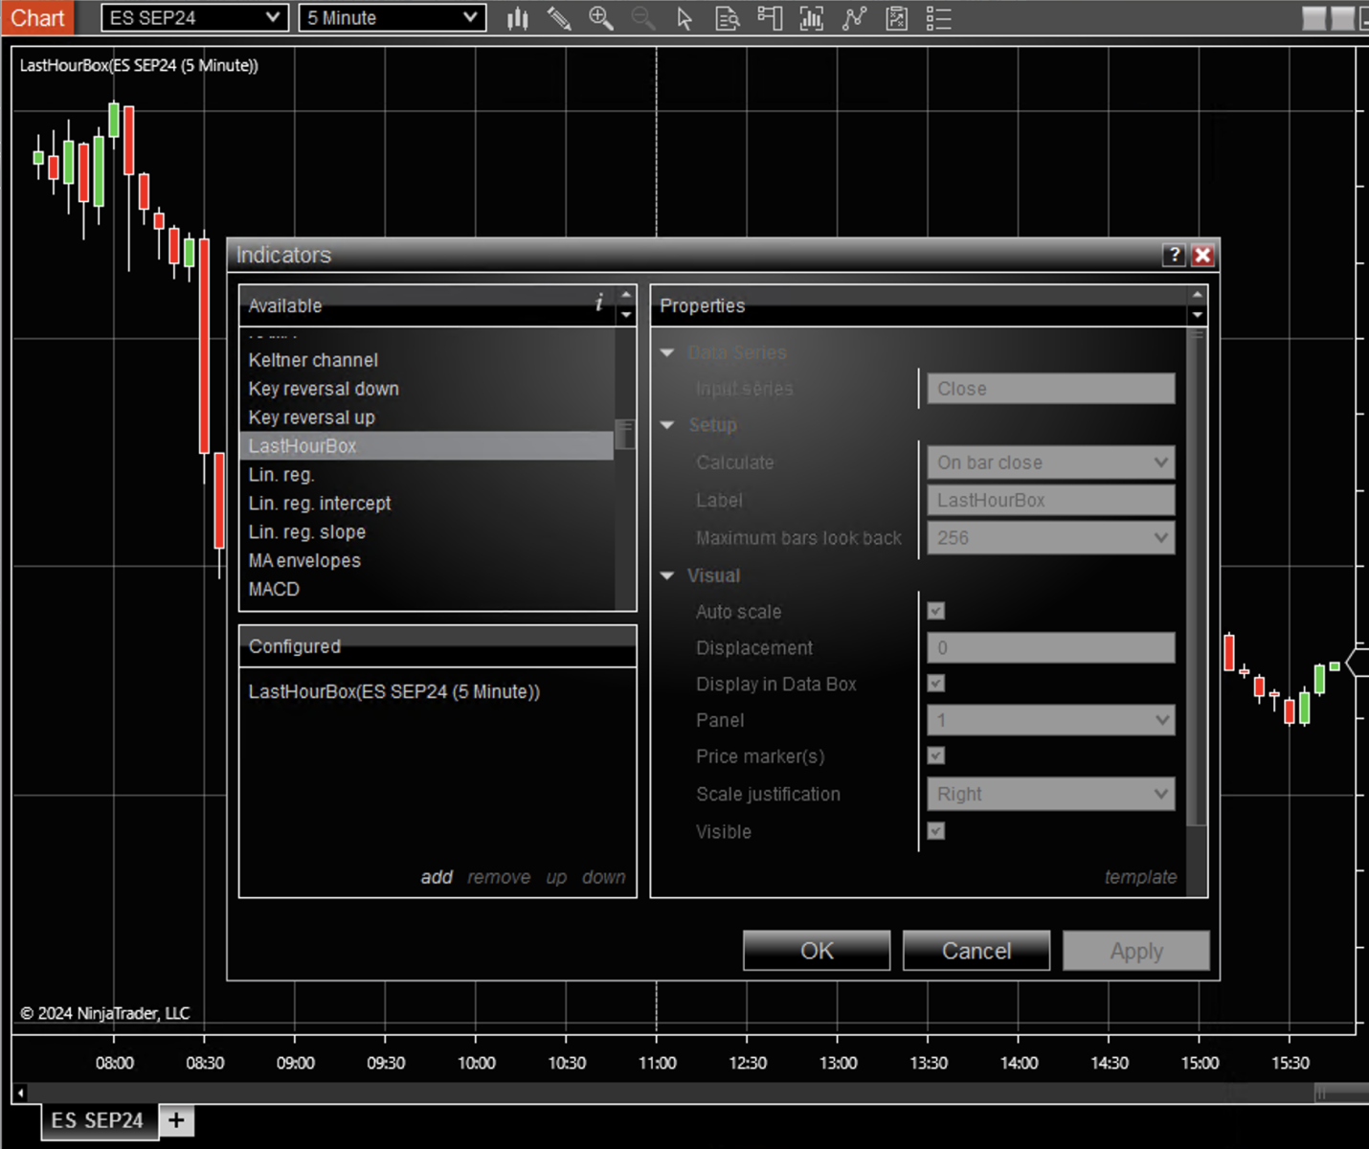
Task: Toggle the Chart Trader icon
Action: click(770, 18)
